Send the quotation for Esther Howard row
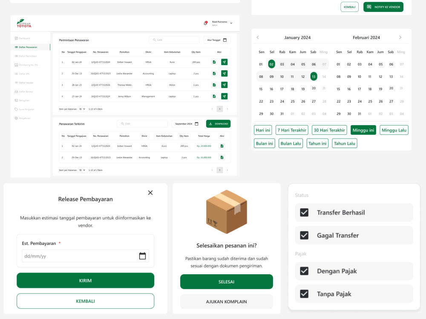 point(224,62)
